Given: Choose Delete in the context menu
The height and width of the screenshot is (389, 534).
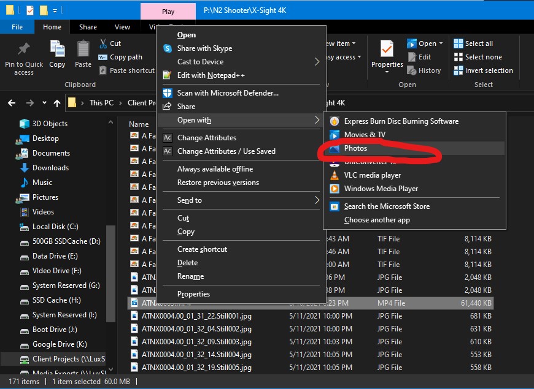Looking at the screenshot, I should (187, 263).
